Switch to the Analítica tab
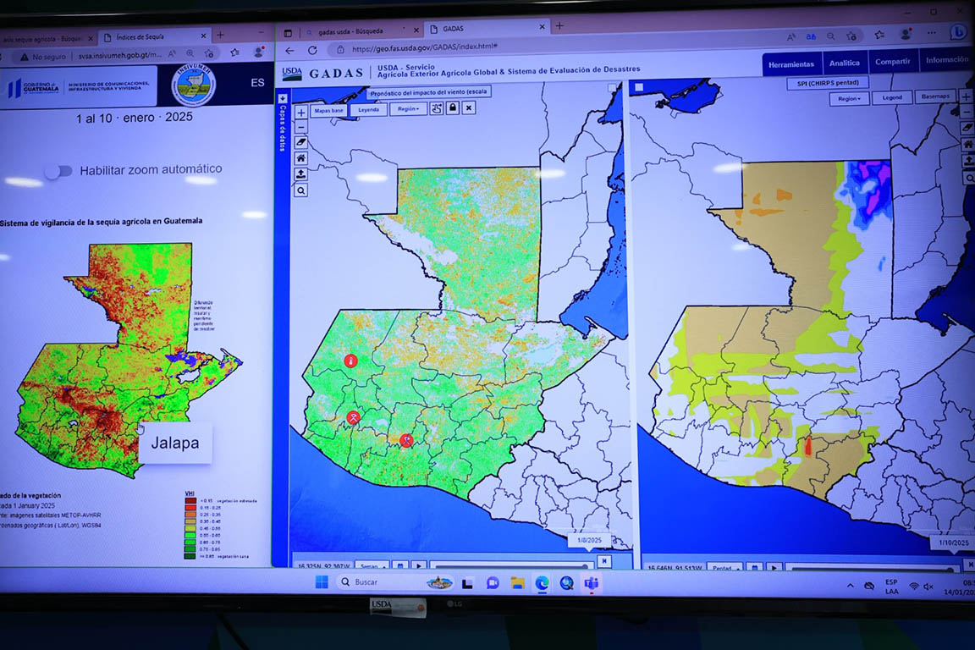The image size is (975, 650). point(844,63)
